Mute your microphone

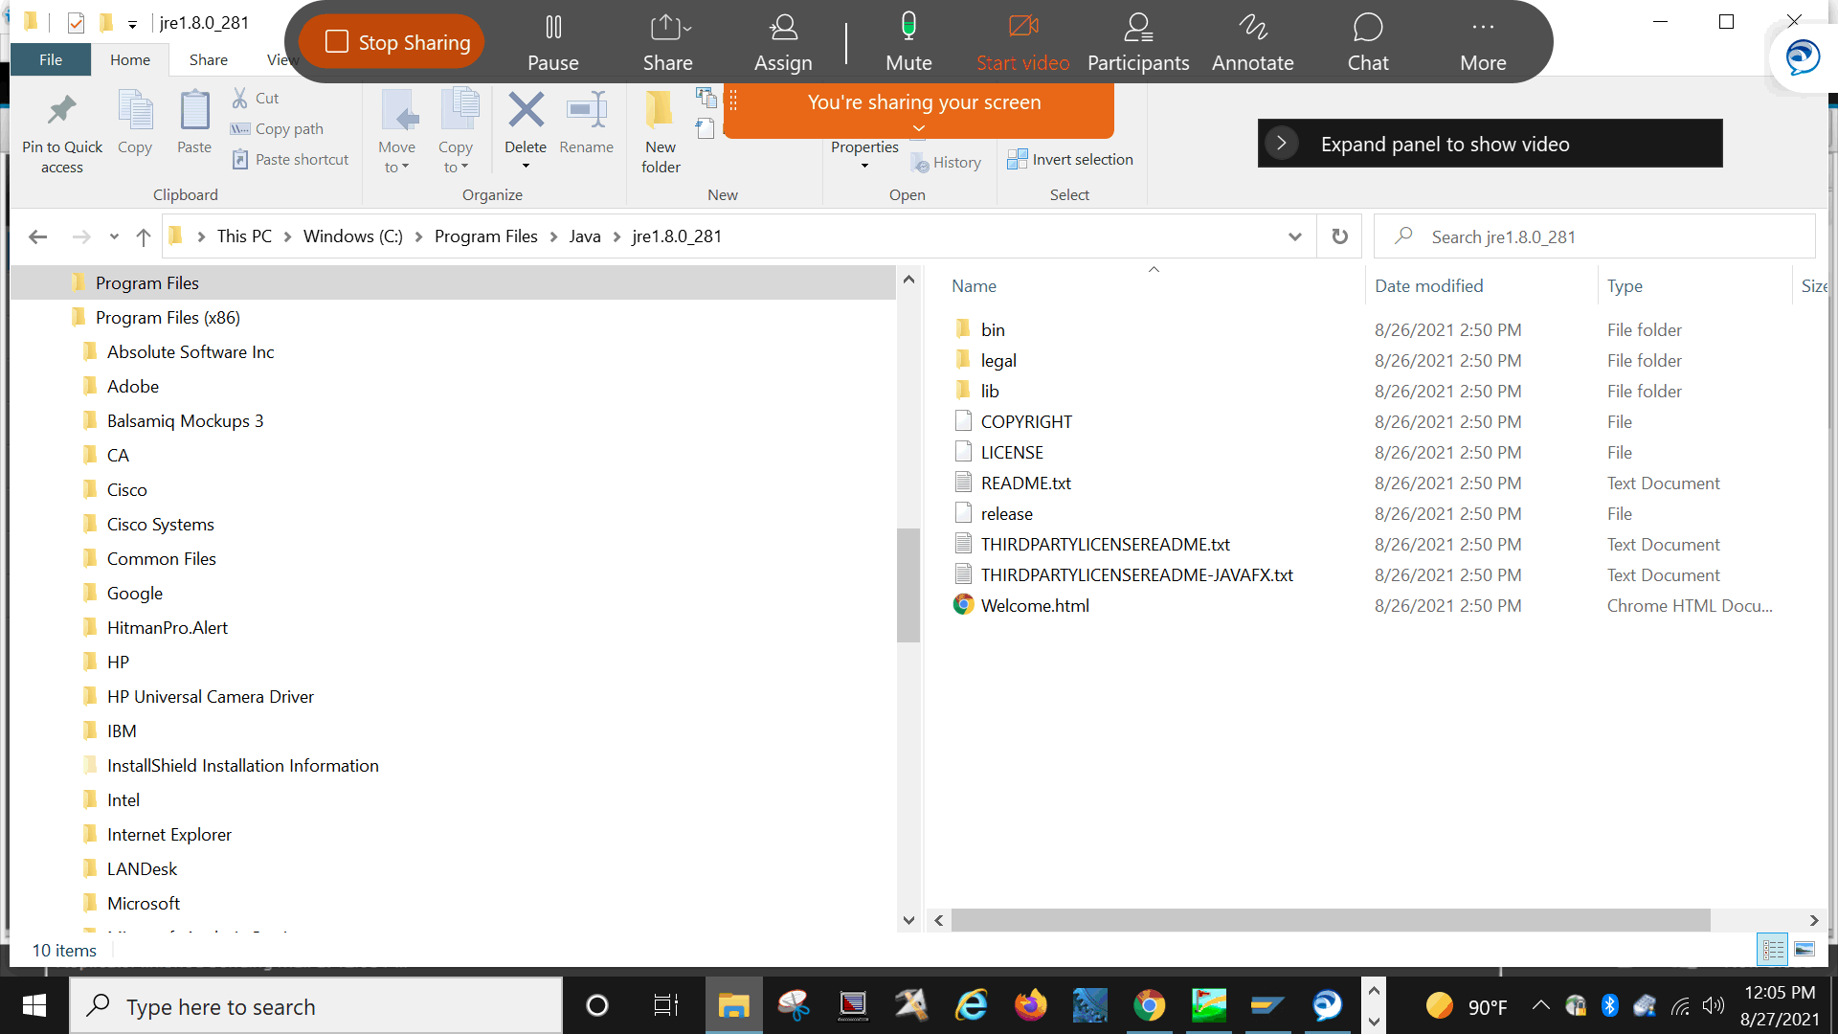pos(908,41)
